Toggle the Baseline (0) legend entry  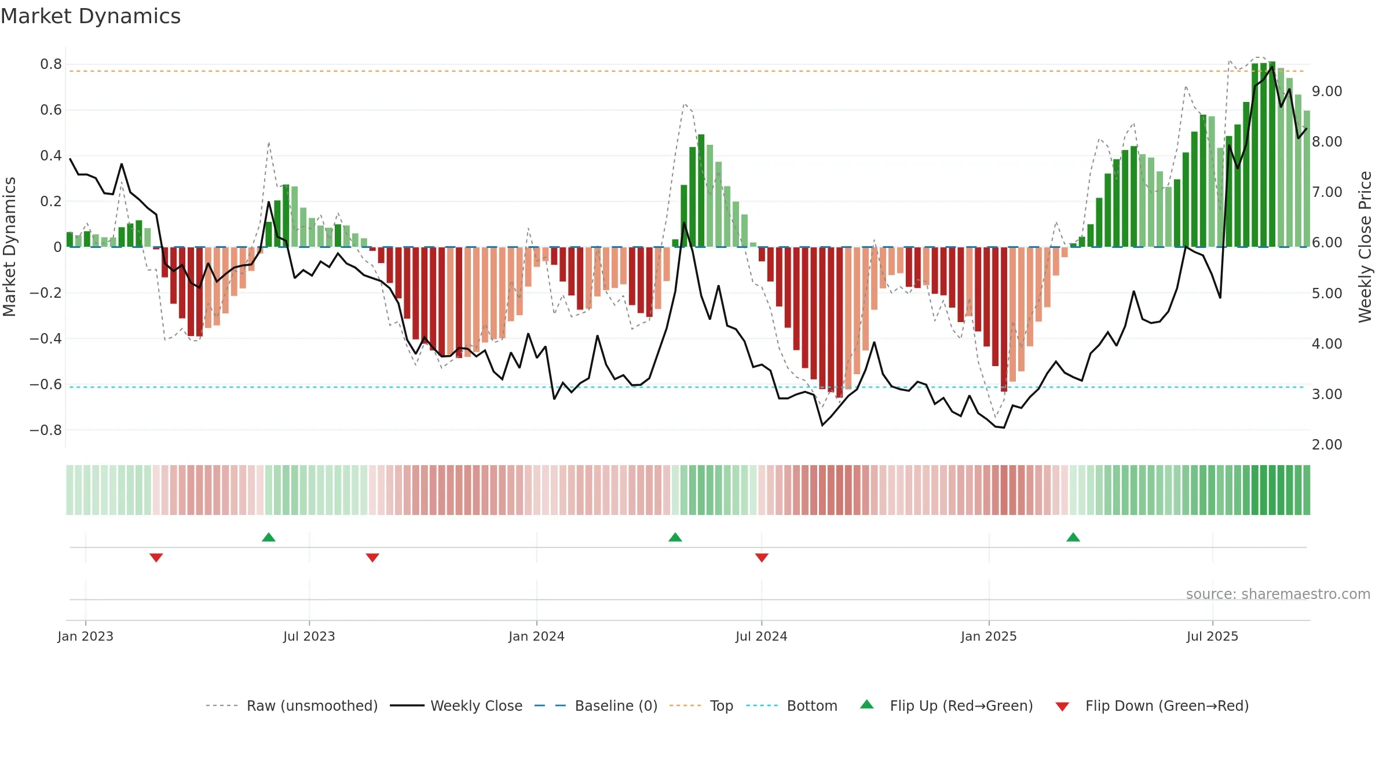(596, 706)
